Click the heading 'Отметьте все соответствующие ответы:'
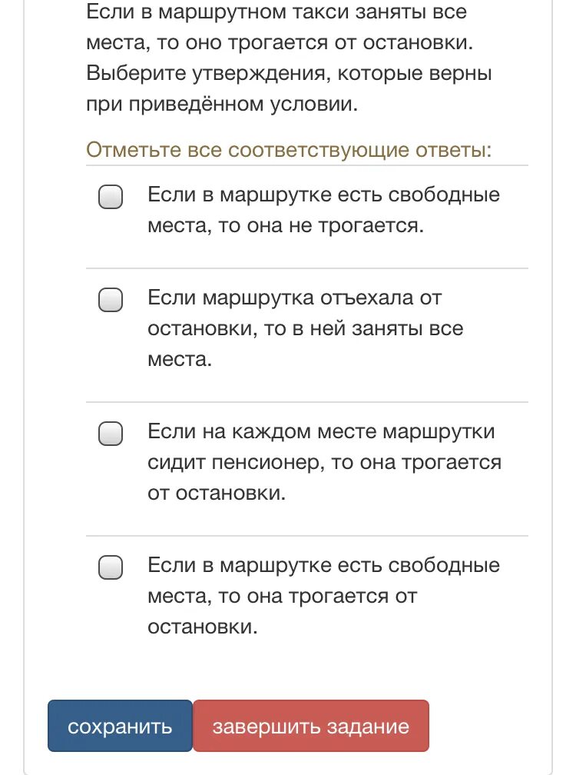This screenshot has height=775, width=576. point(289,148)
